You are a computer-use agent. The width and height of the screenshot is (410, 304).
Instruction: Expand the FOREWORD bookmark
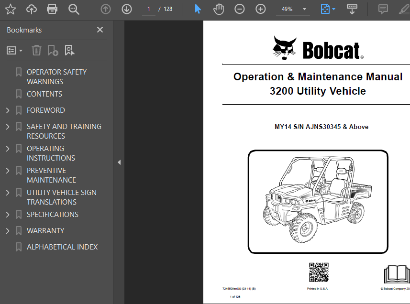pos(8,110)
